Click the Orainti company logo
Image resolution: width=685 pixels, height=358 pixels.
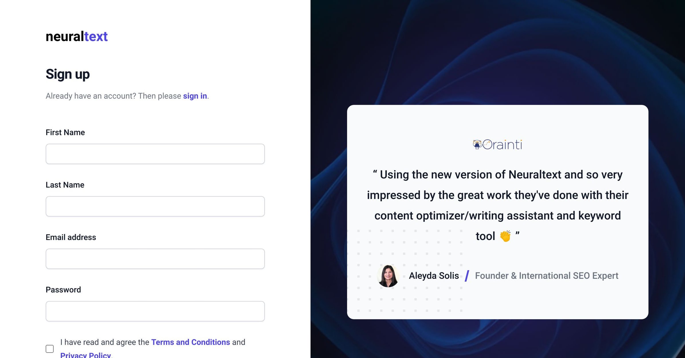(497, 145)
